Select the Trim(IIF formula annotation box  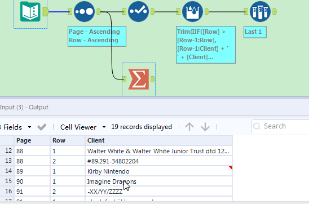[x=206, y=45]
